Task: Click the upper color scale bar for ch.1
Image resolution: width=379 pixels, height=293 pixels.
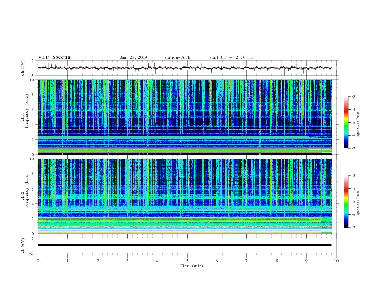Action: [x=346, y=123]
